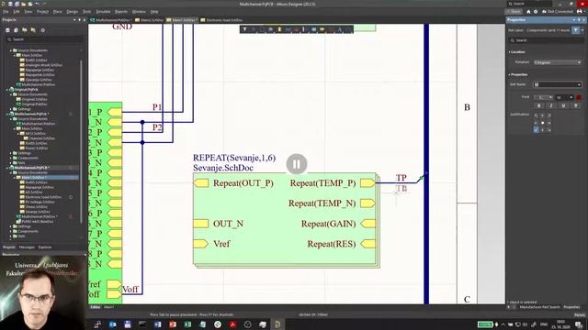Screen dimensions: 588x330
Task: Click the home icon in the top right
Action: (529, 12)
